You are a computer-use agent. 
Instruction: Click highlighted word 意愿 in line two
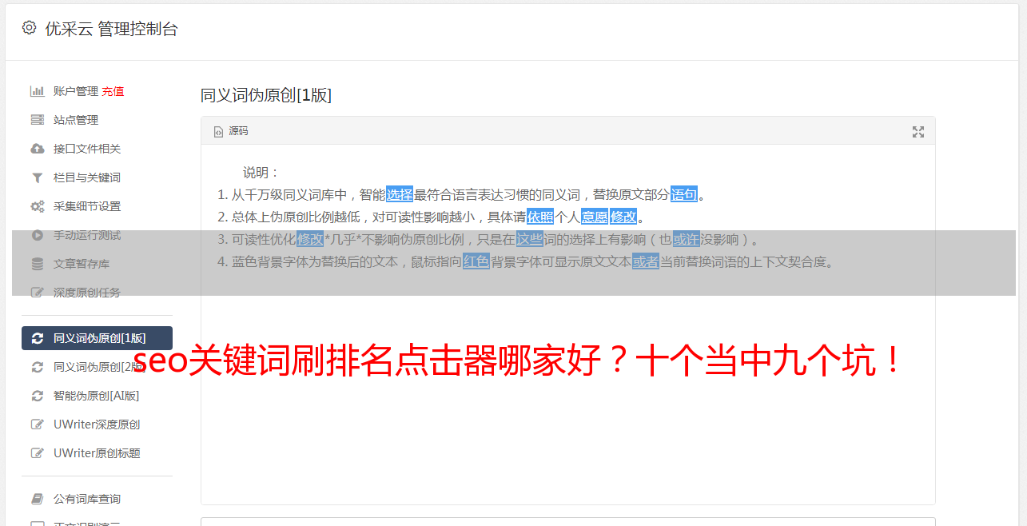click(594, 217)
